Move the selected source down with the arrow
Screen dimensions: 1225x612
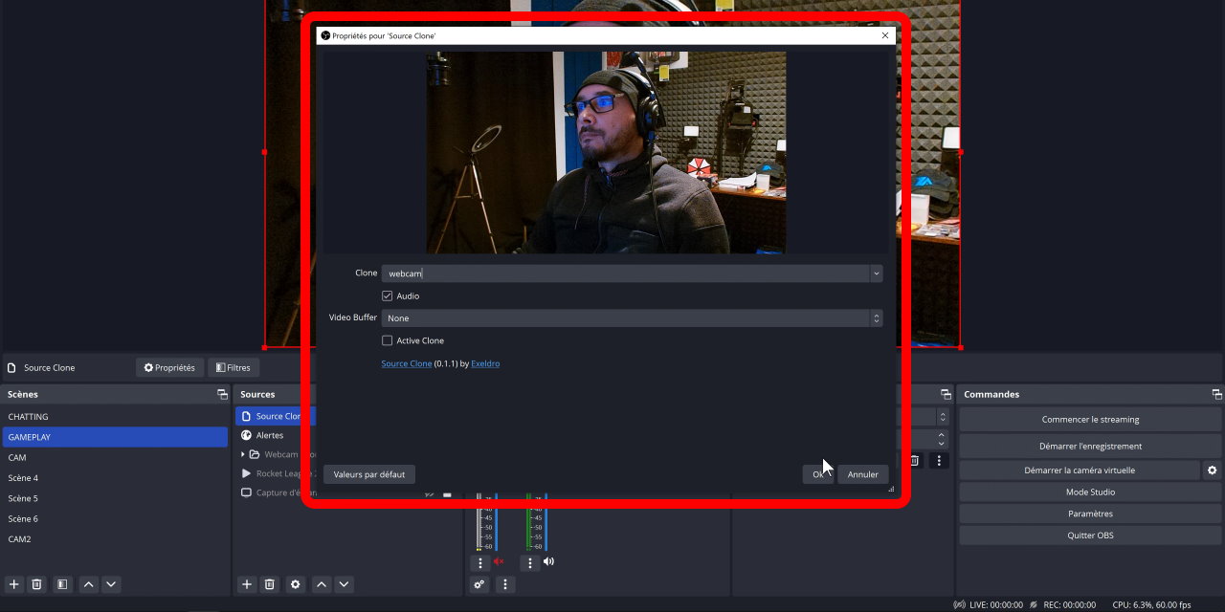[x=345, y=584]
